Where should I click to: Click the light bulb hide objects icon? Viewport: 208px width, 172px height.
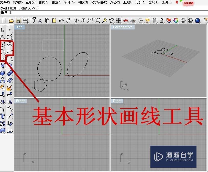click(x=155, y=21)
